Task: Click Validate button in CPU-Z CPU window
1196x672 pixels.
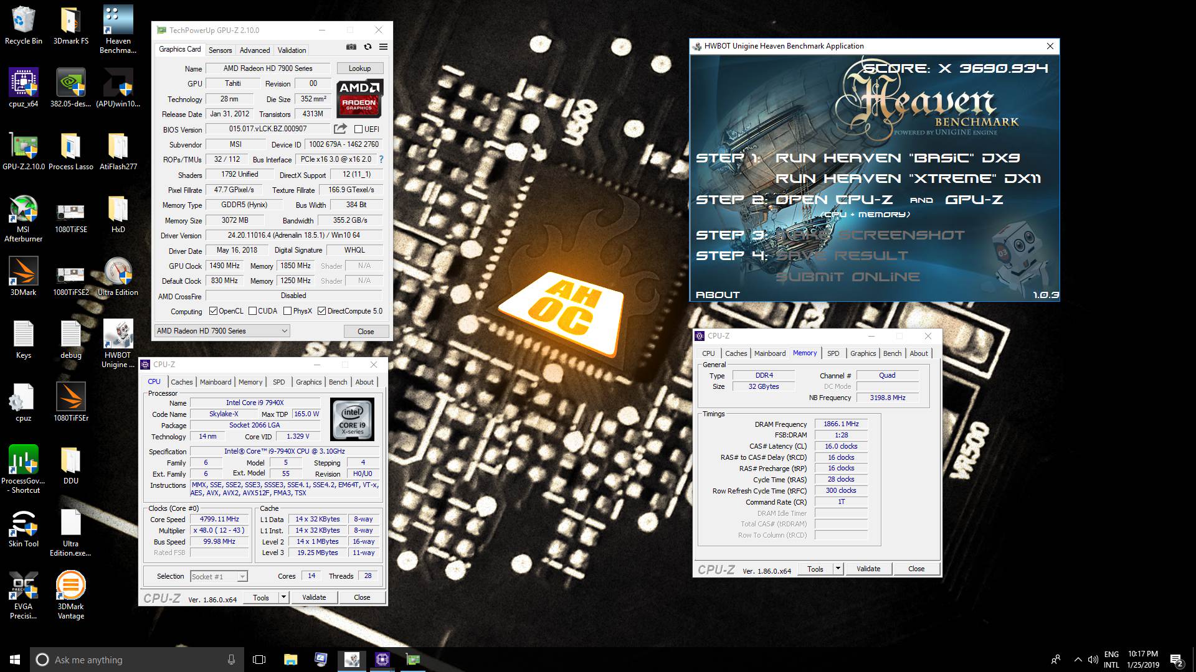Action: (x=314, y=597)
